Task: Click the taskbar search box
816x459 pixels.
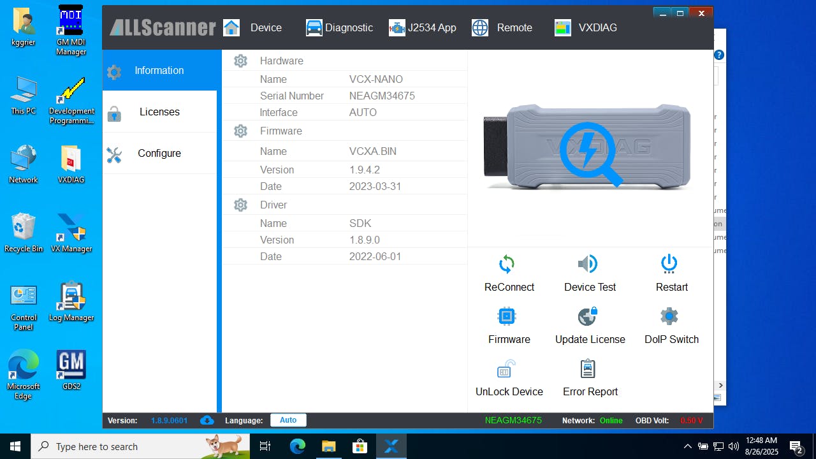Action: (140, 446)
